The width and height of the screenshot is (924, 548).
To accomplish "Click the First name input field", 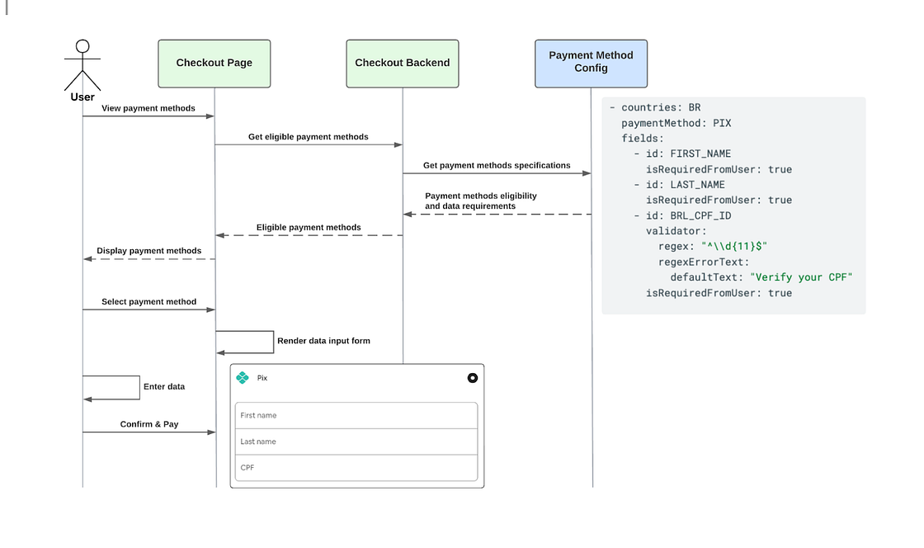I will click(356, 416).
